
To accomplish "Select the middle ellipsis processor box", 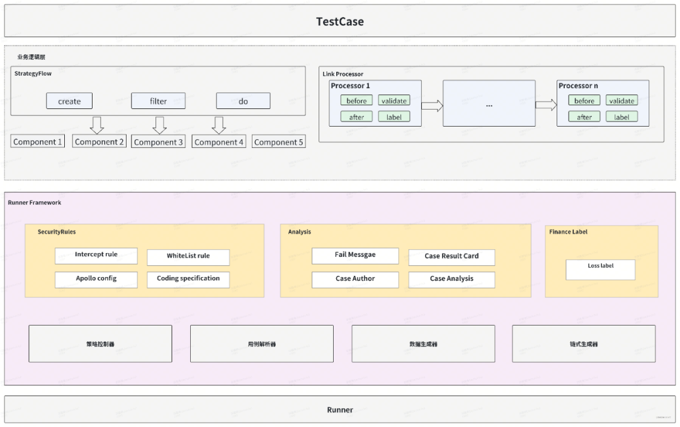I will pyautogui.click(x=489, y=103).
